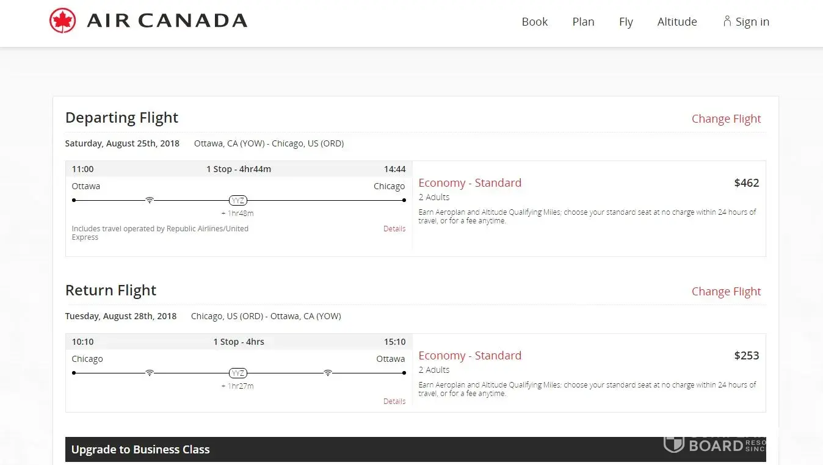Open the Altitude menu
The height and width of the screenshot is (465, 823).
[x=677, y=22]
